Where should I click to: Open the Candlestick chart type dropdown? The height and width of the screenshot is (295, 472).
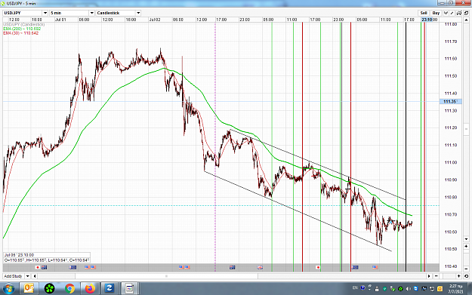pos(138,13)
